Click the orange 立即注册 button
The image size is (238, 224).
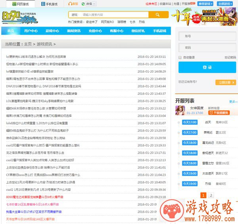tap(225, 82)
